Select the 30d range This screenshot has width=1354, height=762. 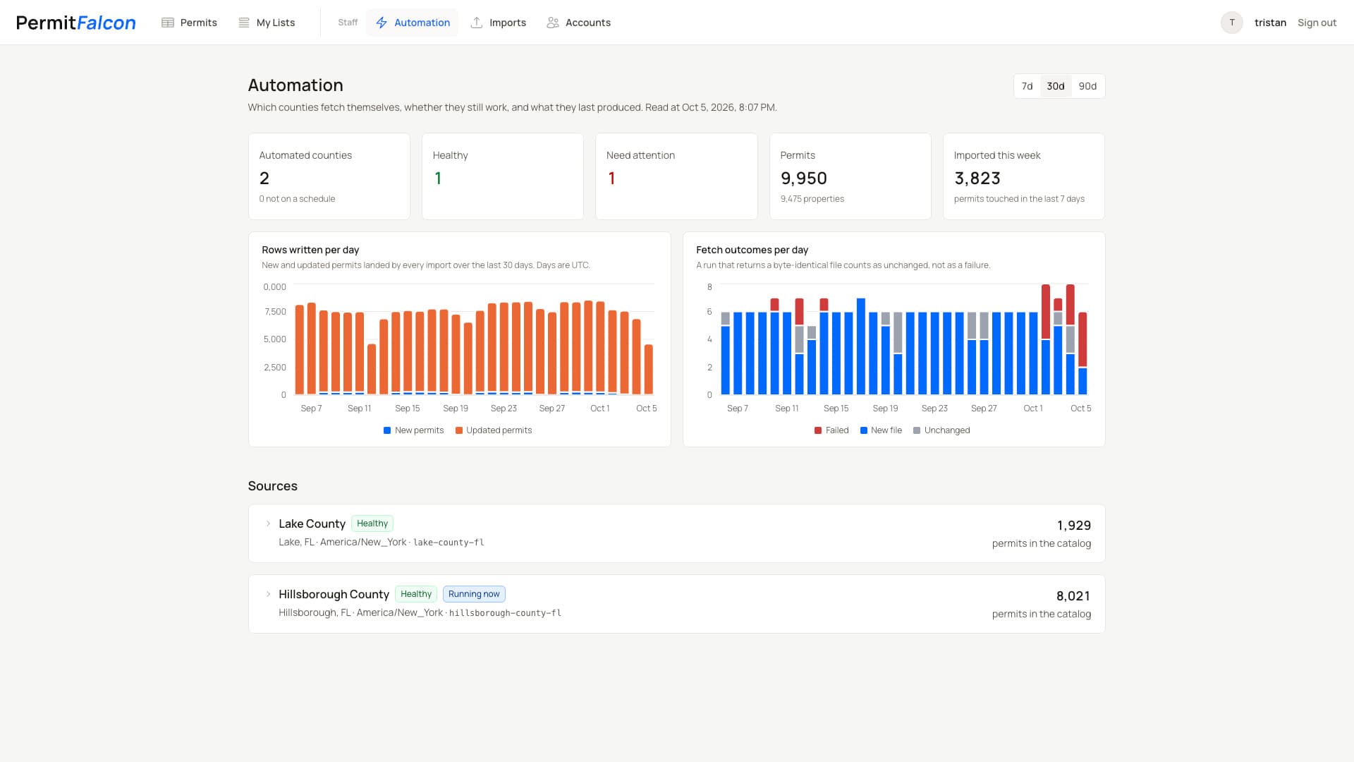(x=1056, y=86)
